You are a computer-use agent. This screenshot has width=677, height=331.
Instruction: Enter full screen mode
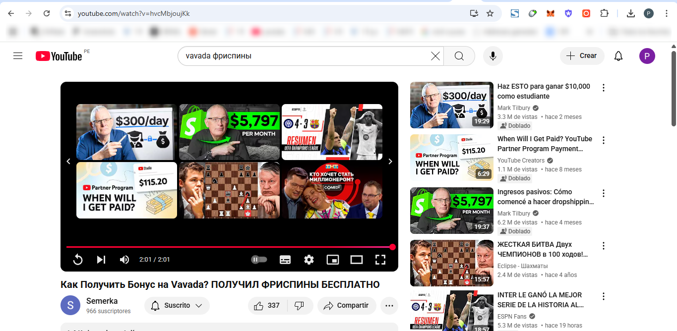380,259
